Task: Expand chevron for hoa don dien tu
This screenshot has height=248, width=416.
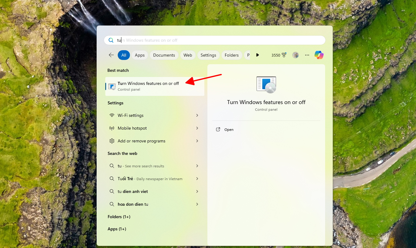Action: click(x=197, y=204)
